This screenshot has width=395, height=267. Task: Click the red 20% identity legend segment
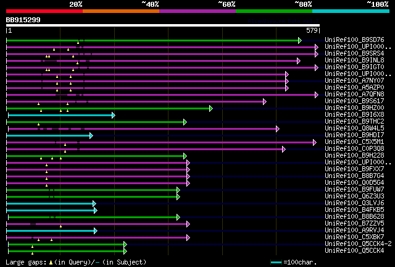(44, 11)
